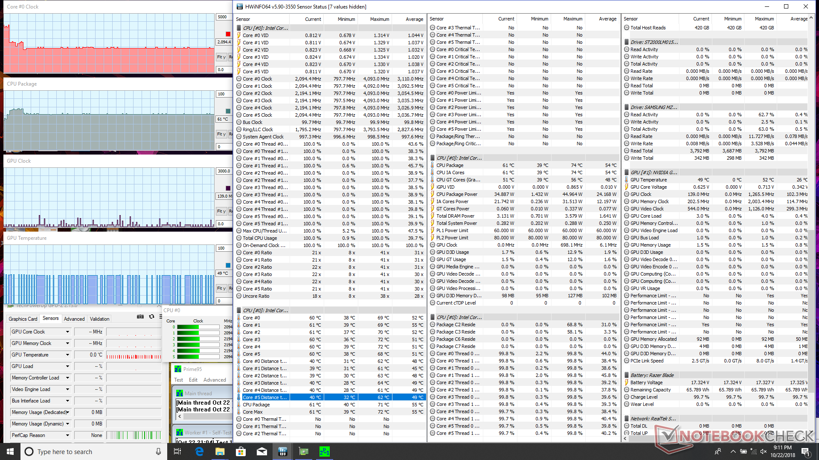Click the Type here to search box
Screen dimensions: 819x460
tap(94, 451)
